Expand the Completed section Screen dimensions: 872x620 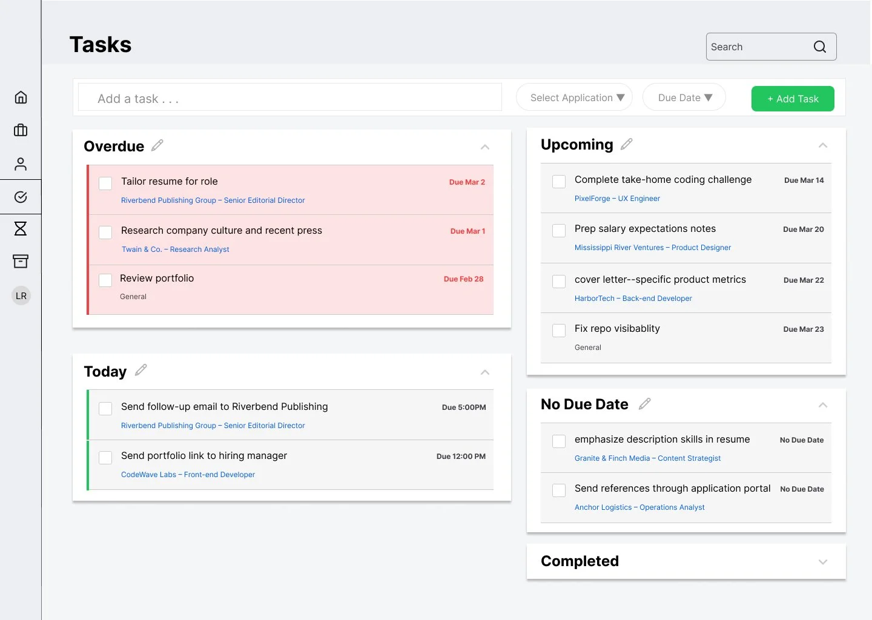click(823, 562)
